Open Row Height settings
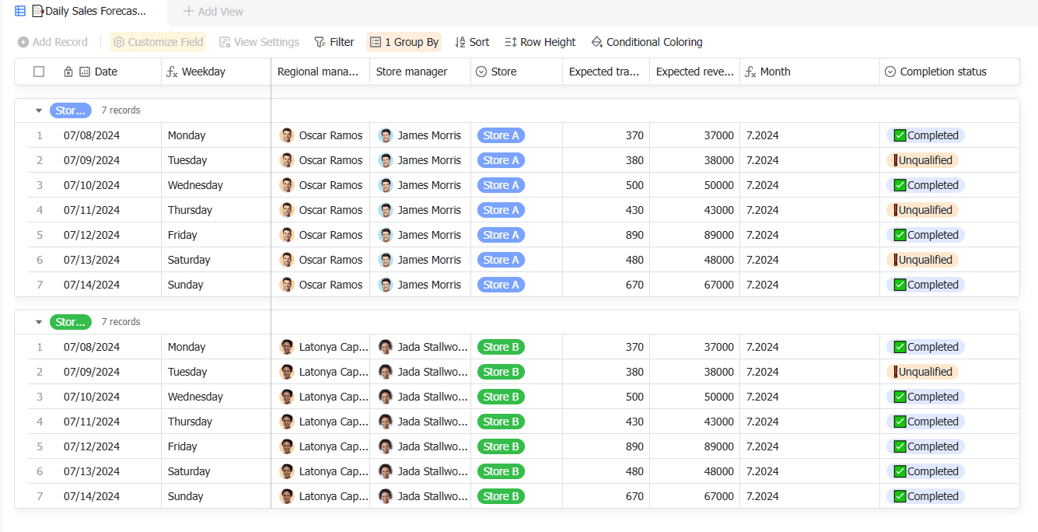 click(540, 42)
